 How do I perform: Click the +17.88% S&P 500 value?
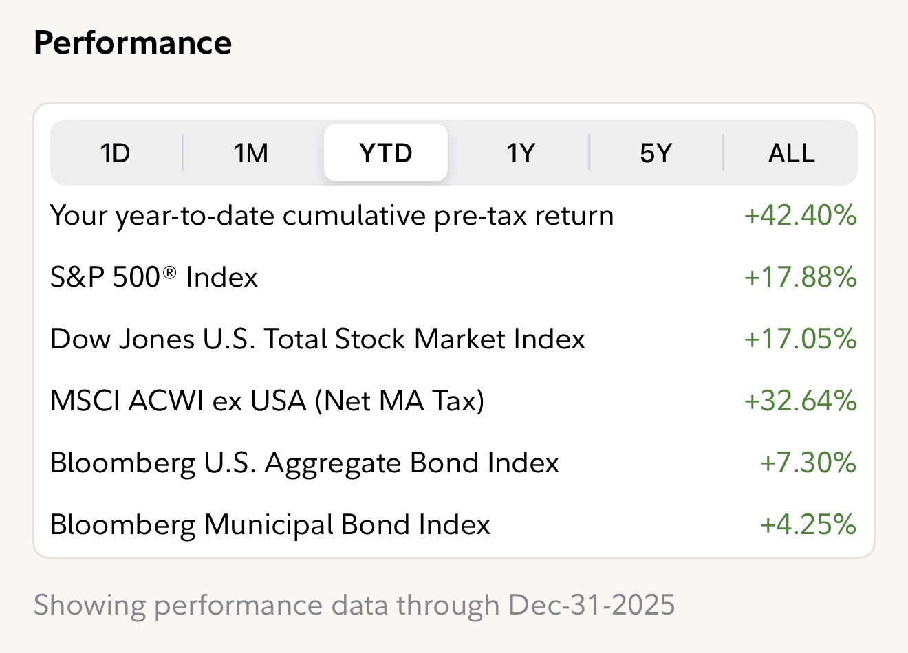(800, 278)
